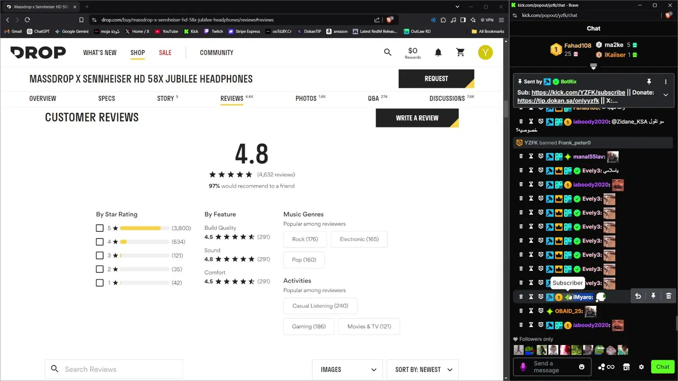Open the IMAGES filter dropdown

pos(347,369)
